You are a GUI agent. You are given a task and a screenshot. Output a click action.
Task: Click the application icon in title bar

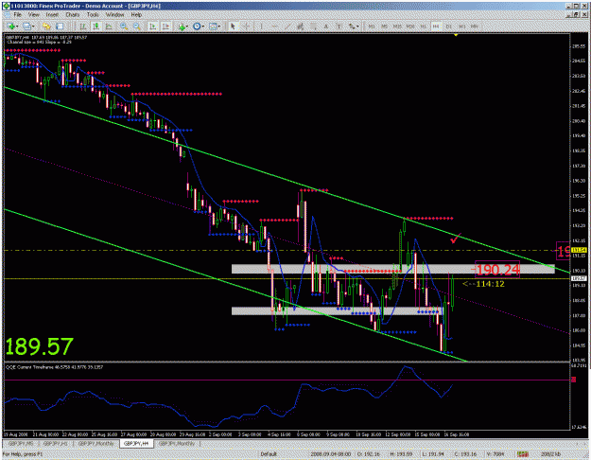pos(7,6)
